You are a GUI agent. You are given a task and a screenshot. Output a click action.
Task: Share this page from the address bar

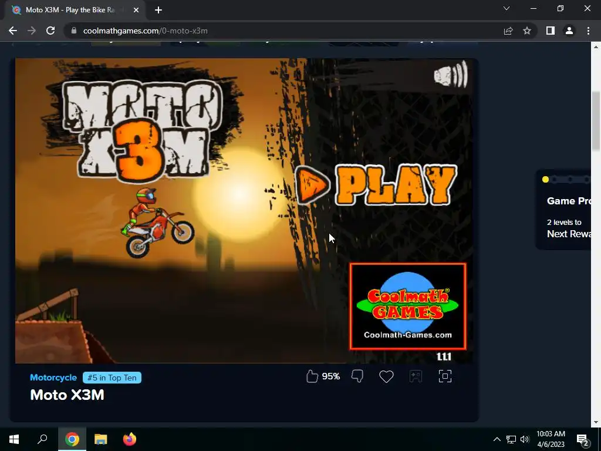click(x=508, y=31)
